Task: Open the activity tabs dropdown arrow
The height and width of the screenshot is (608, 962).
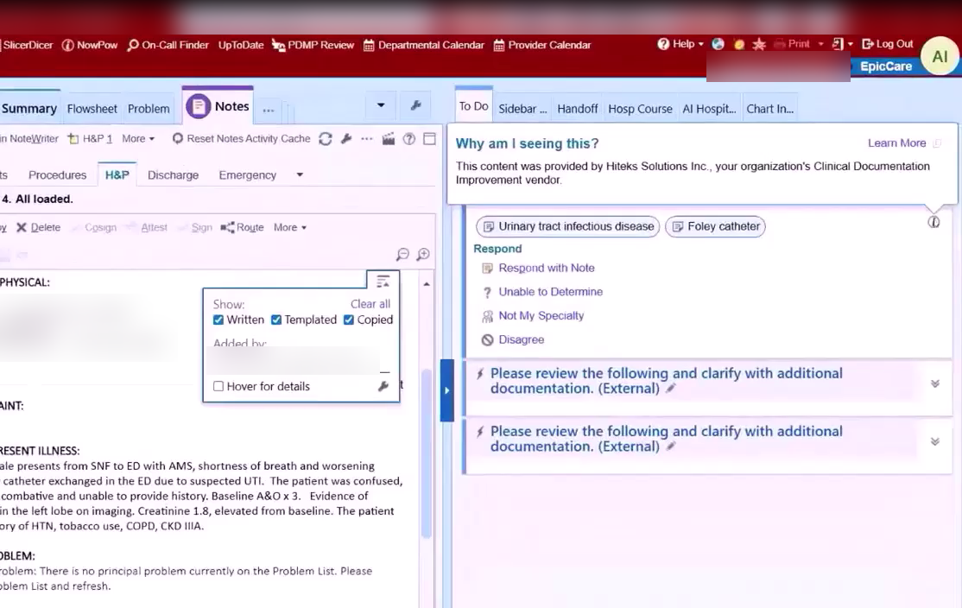Action: pyautogui.click(x=381, y=105)
